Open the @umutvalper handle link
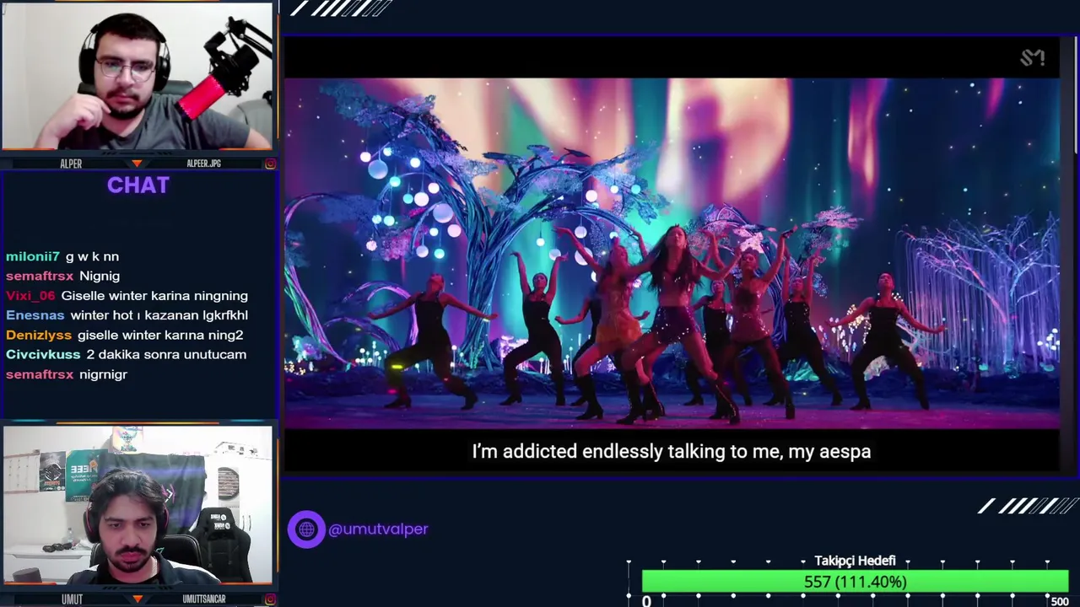1080x607 pixels. pos(378,529)
